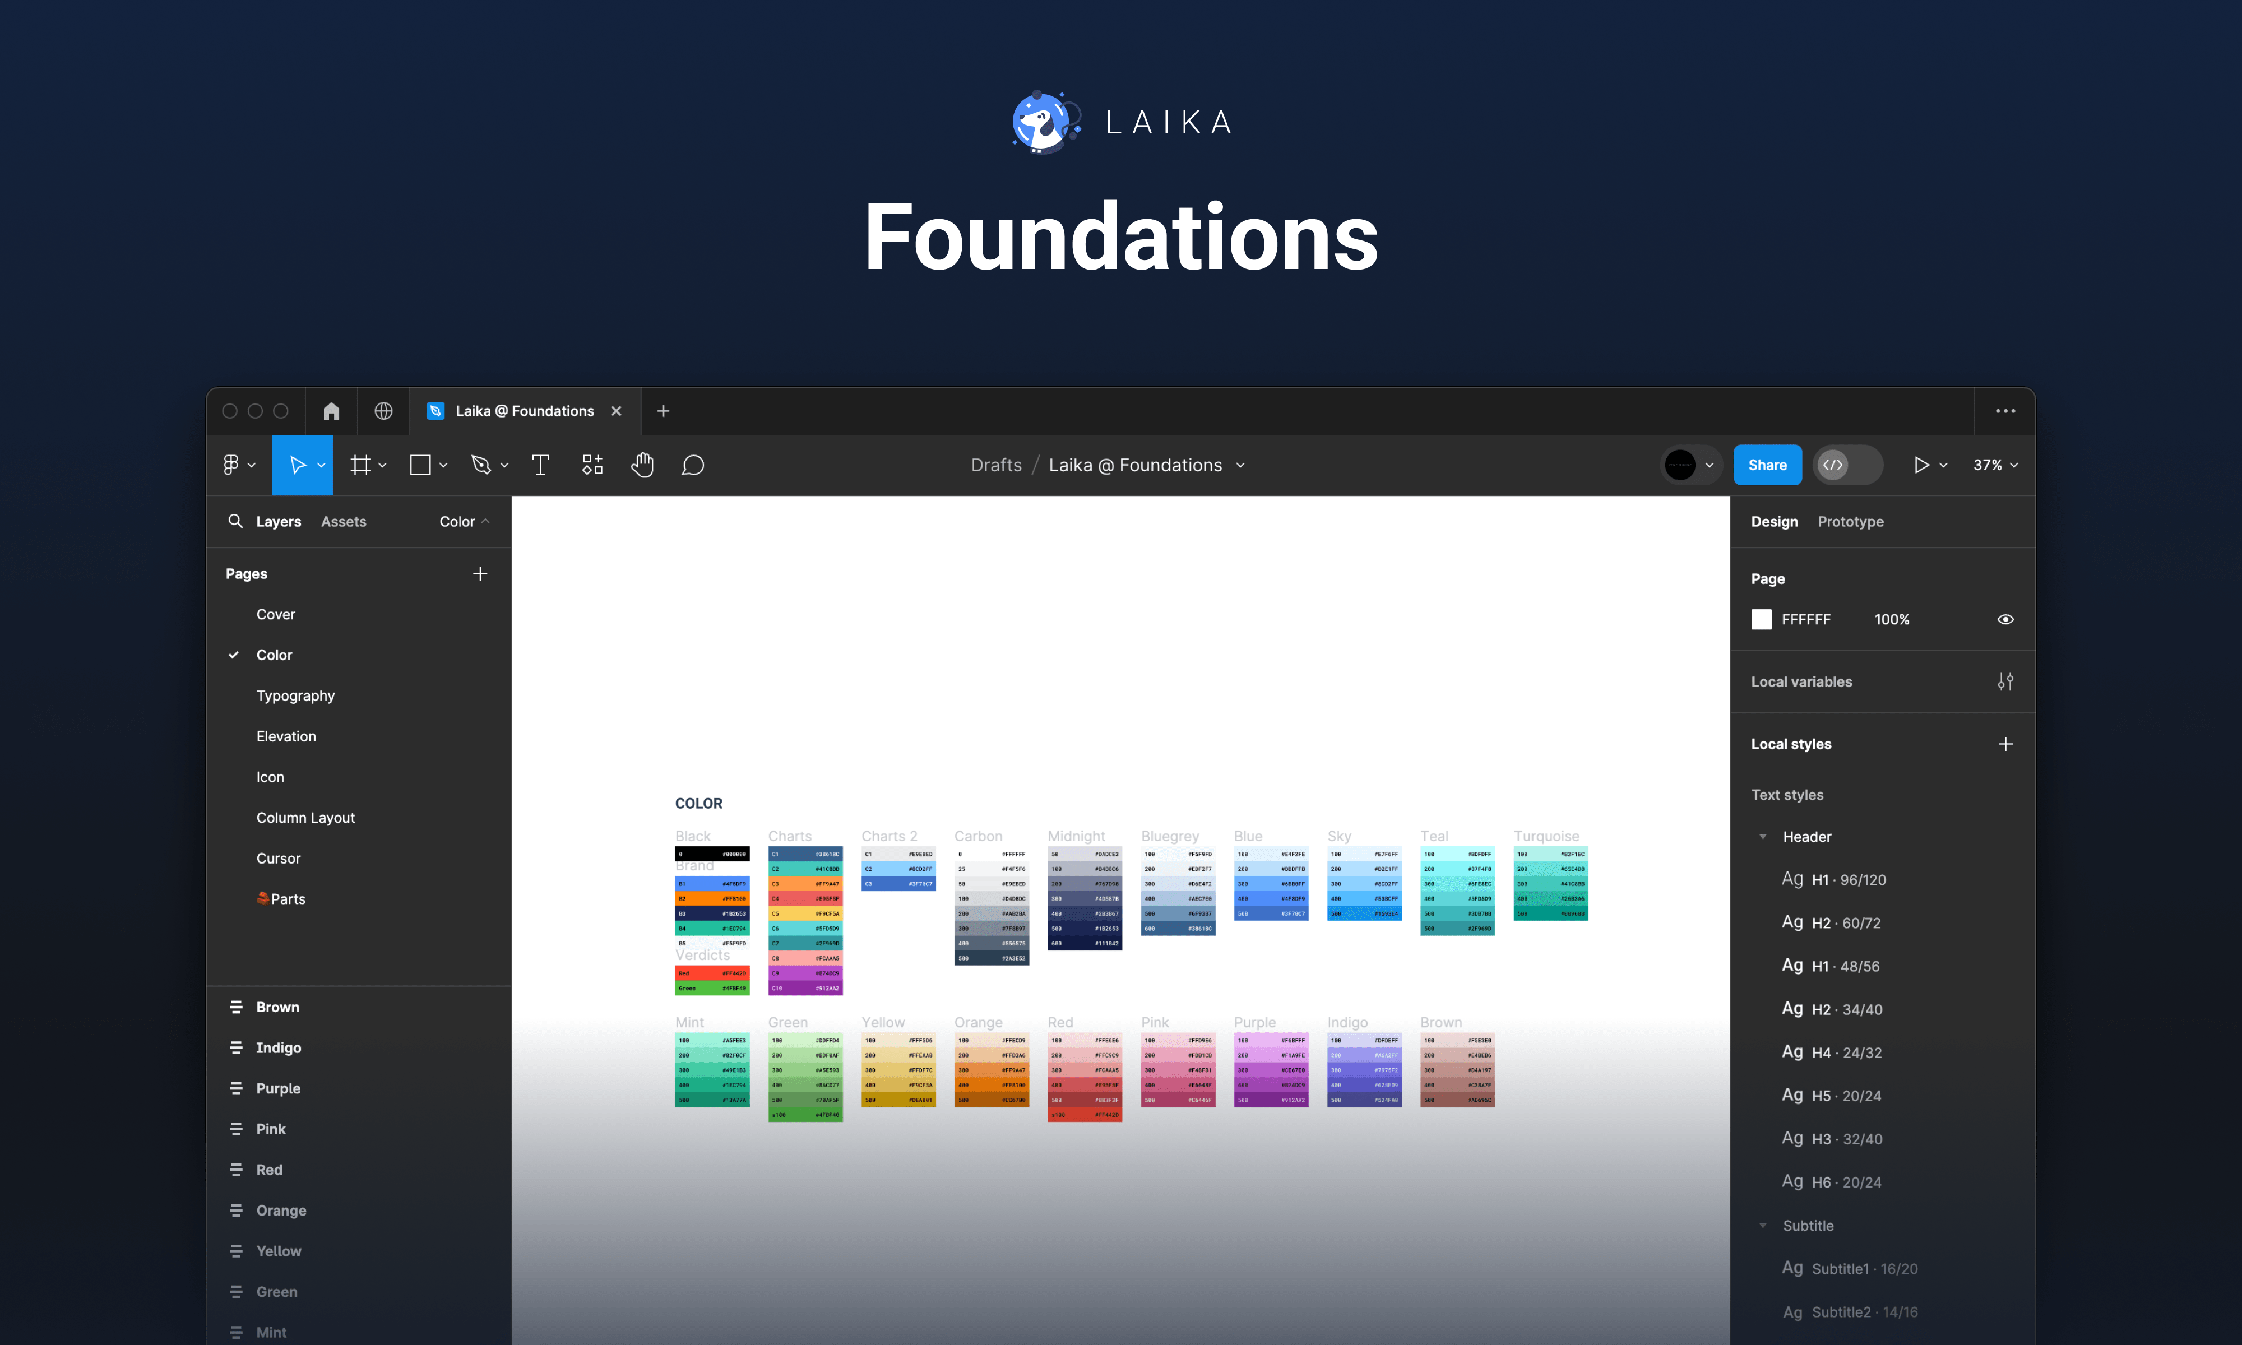The image size is (2242, 1345).
Task: Select the Comment tool
Action: 692,465
